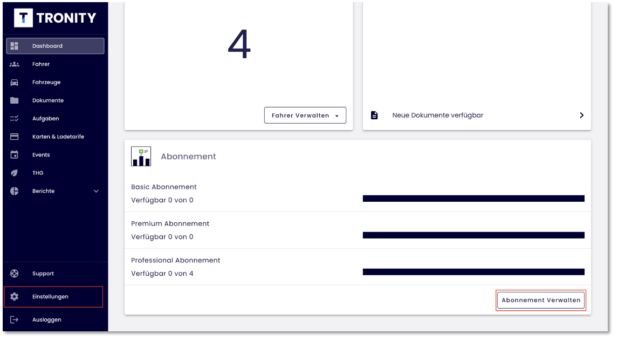This screenshot has height=341, width=618.
Task: Click the Dokumente folder icon
Action: click(x=15, y=100)
